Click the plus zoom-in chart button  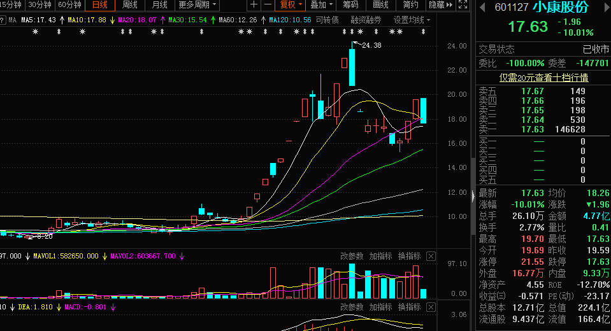254,5
